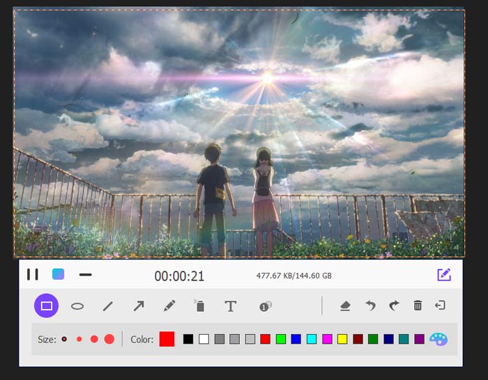Pick the black color swatch

coord(188,339)
